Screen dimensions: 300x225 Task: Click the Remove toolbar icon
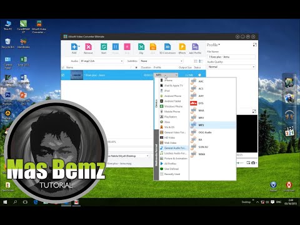[x=88, y=47]
